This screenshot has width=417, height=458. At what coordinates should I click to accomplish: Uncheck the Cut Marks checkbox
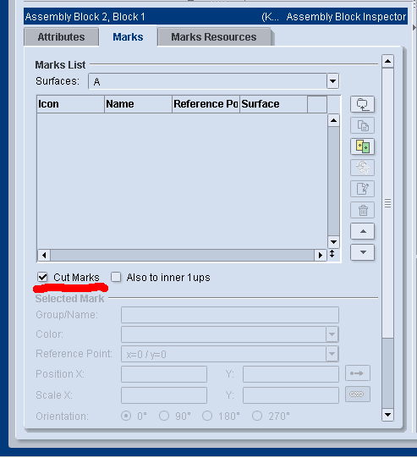(42, 277)
